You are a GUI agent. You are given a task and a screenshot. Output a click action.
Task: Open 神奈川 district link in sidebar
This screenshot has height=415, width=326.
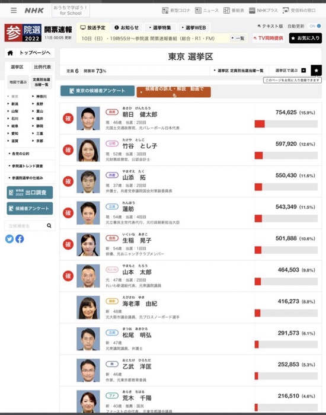pos(40,96)
